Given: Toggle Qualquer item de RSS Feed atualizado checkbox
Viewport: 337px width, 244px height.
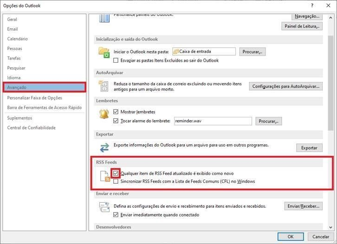Looking at the screenshot, I should [116, 173].
